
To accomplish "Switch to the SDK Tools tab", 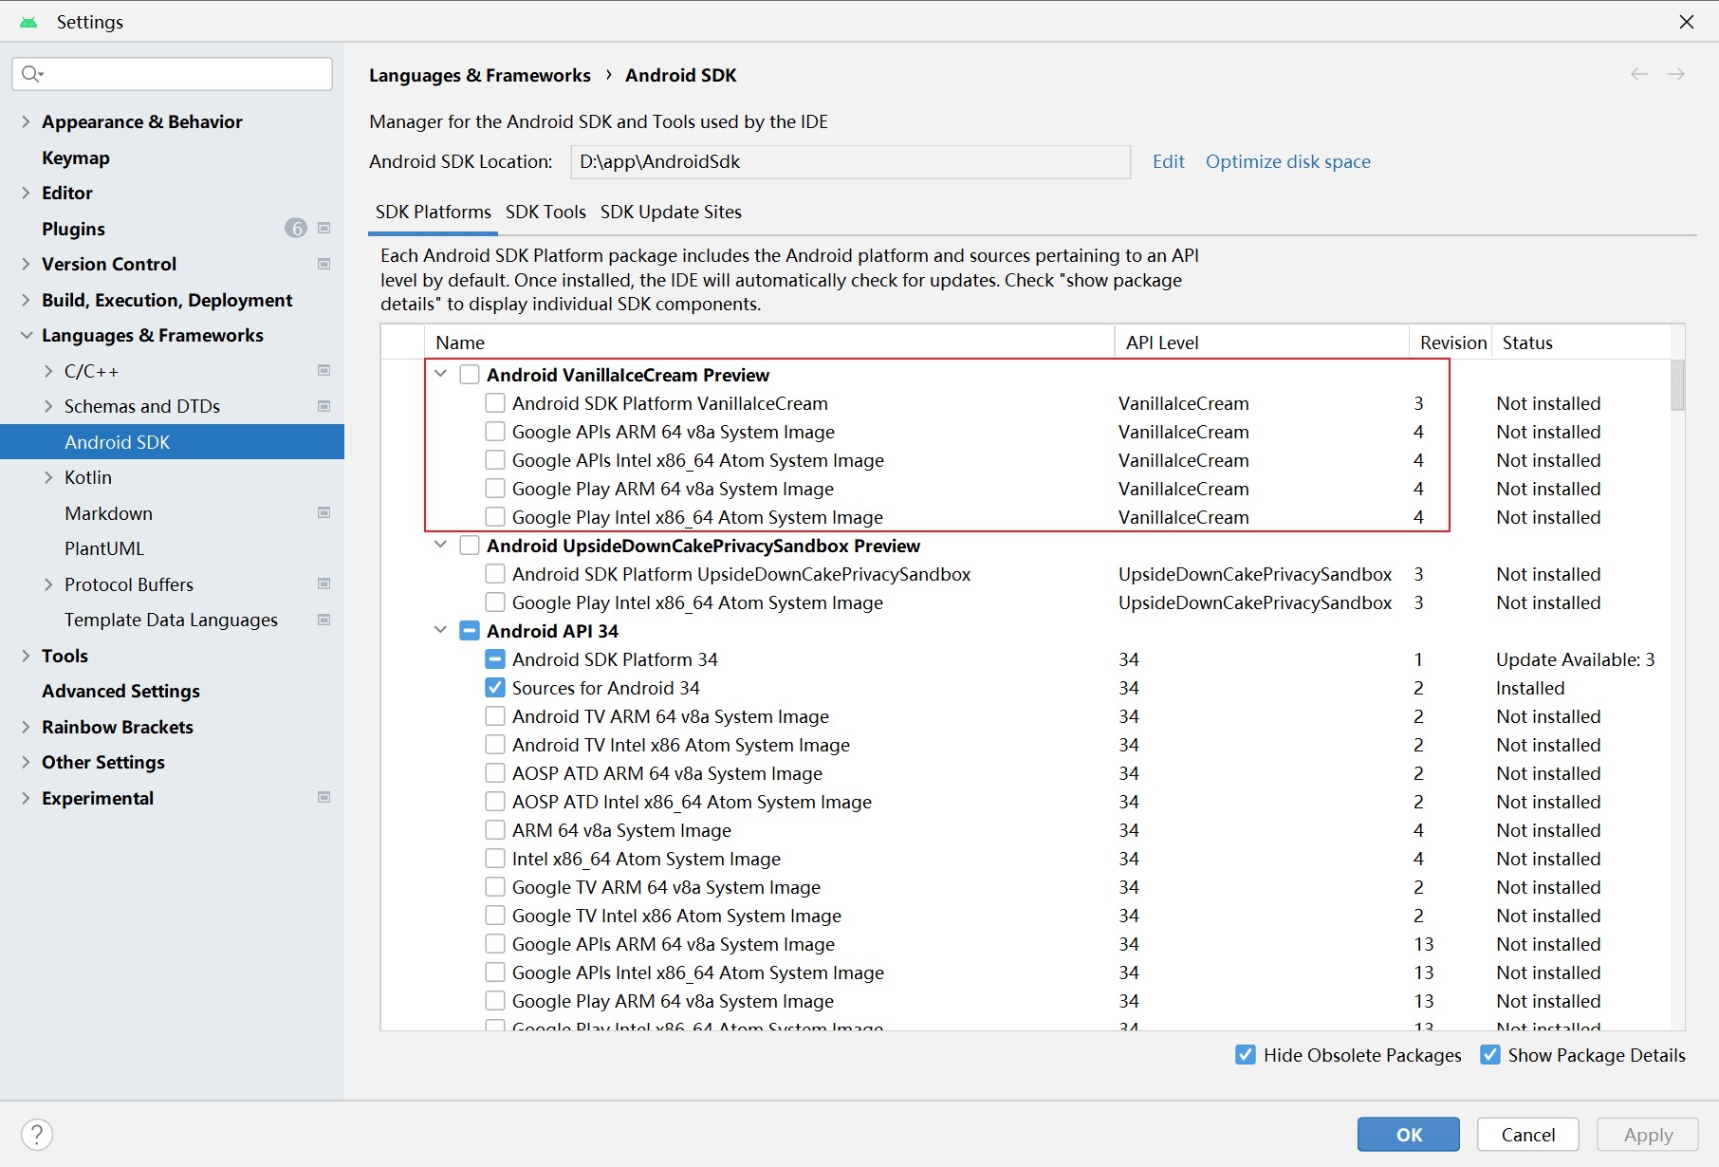I will (x=545, y=212).
